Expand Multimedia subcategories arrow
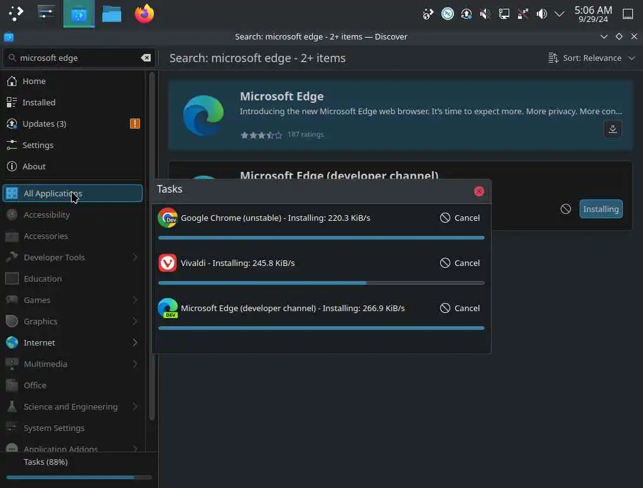The height and width of the screenshot is (488, 643). point(135,364)
